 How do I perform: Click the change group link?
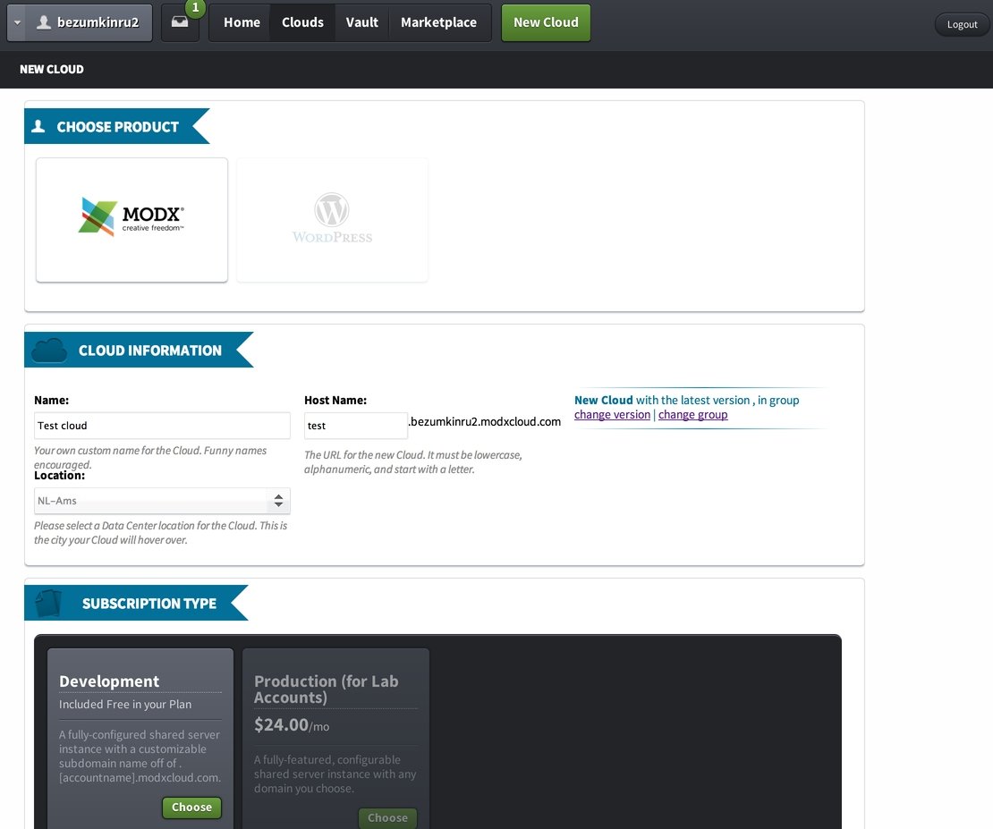pos(692,415)
